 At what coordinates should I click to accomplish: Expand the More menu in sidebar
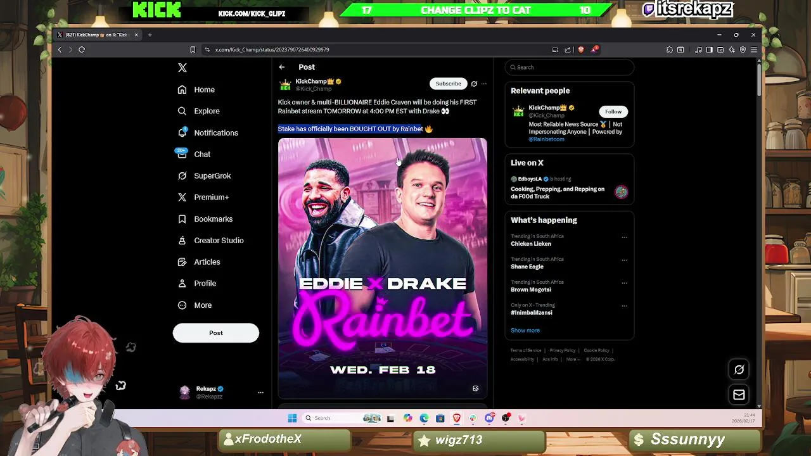[195, 305]
